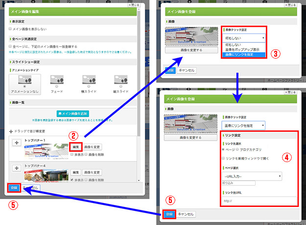The height and width of the screenshot is (225, 306).
Task: Click the リンク先URL input field
Action: [259, 200]
